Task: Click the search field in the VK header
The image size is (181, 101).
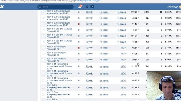Action: pyautogui.click(x=55, y=7)
